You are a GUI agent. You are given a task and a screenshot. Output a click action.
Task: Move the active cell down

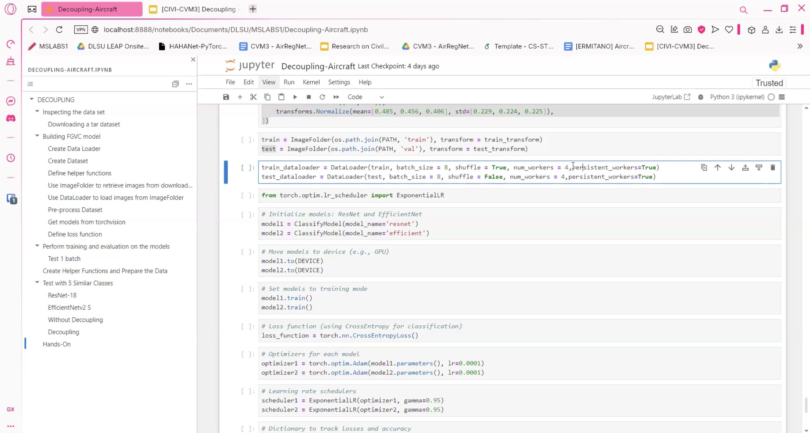(x=731, y=167)
